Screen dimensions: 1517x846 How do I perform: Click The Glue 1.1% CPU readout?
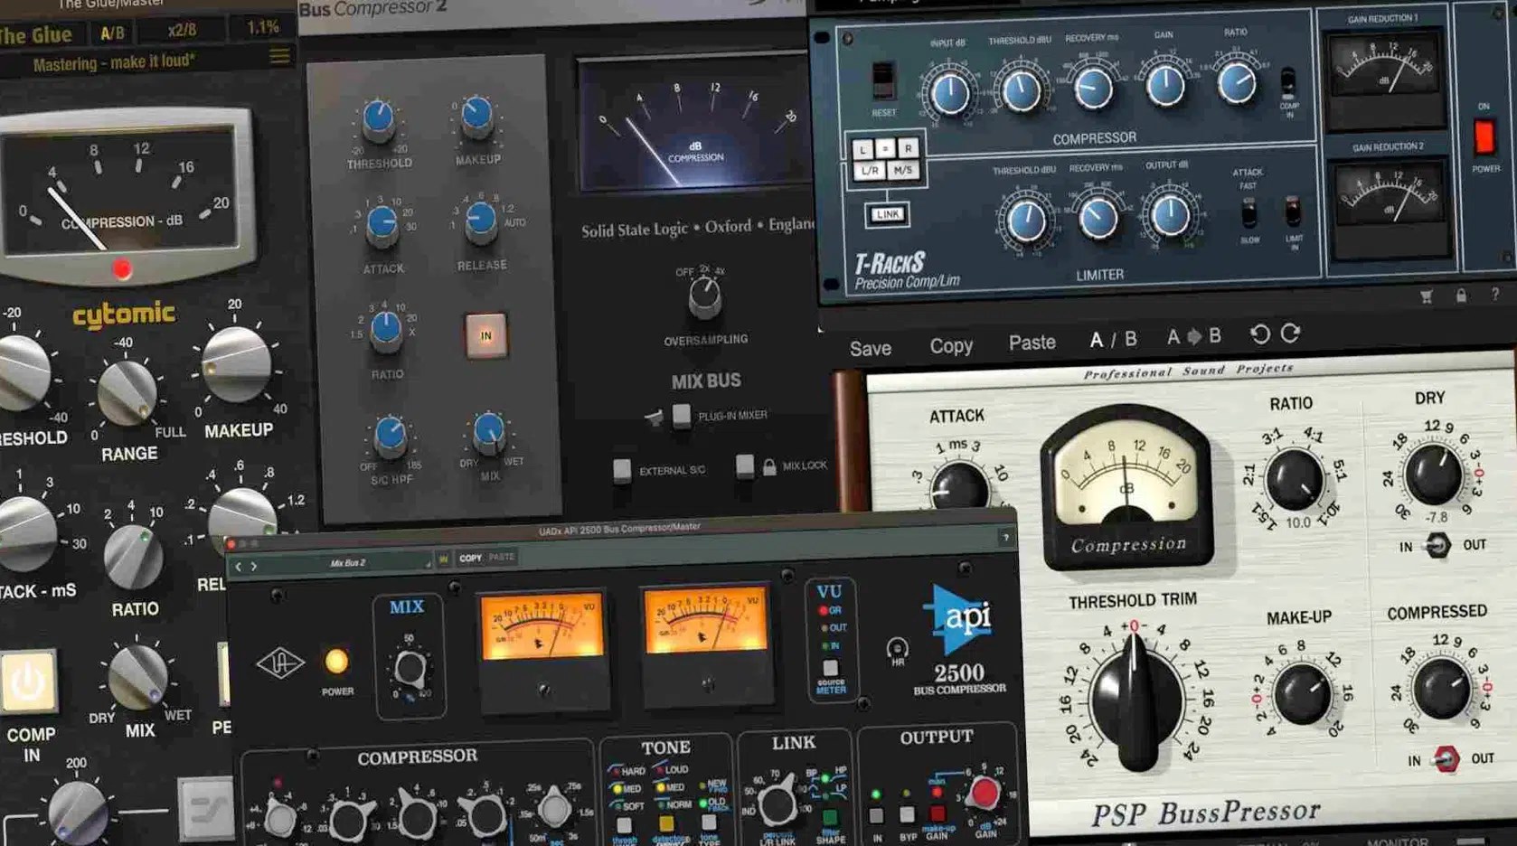pyautogui.click(x=263, y=28)
